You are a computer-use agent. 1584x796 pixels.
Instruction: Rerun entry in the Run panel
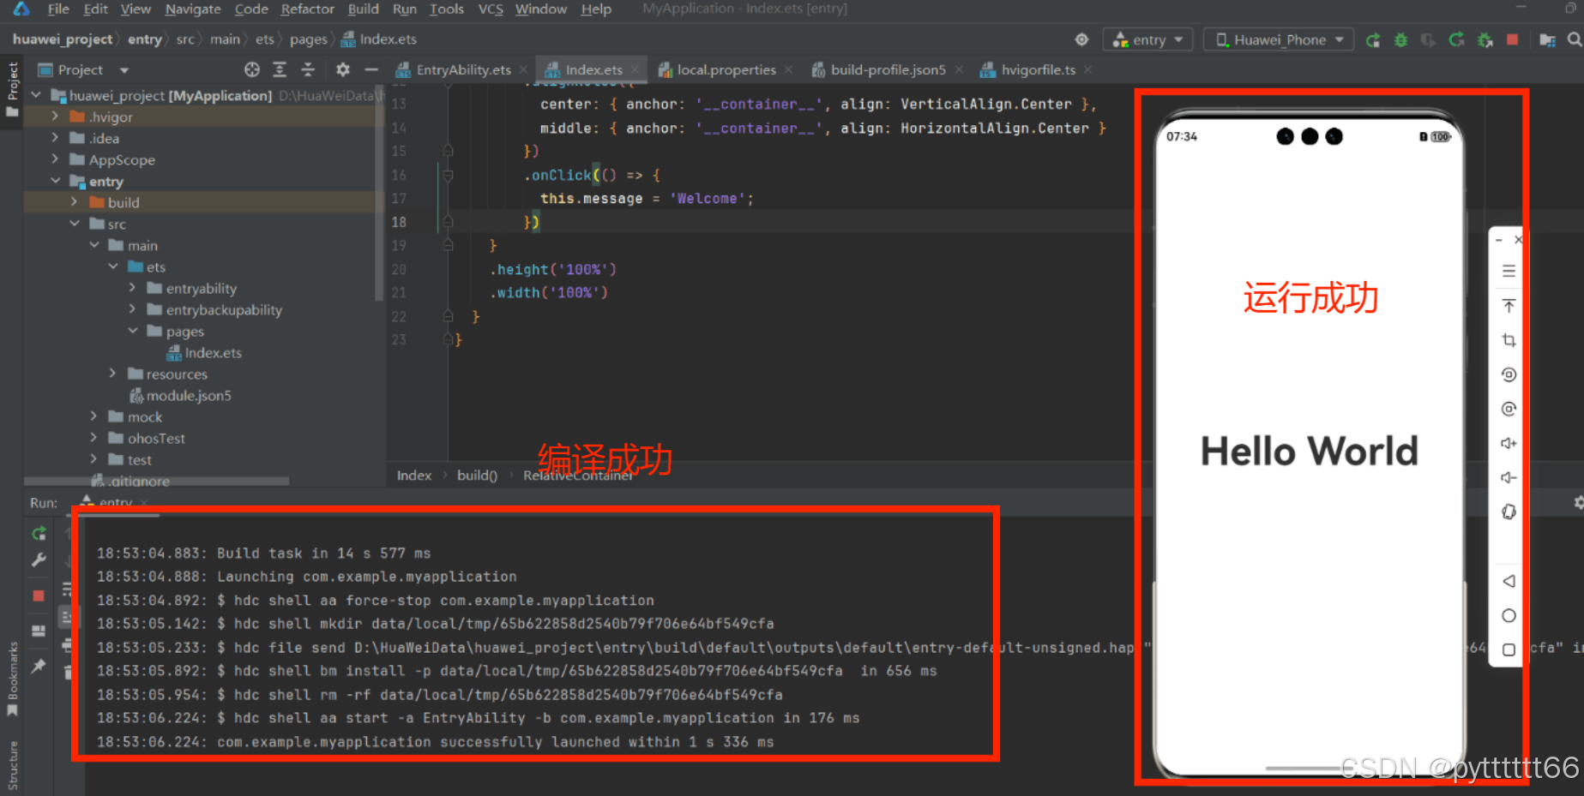(x=39, y=534)
